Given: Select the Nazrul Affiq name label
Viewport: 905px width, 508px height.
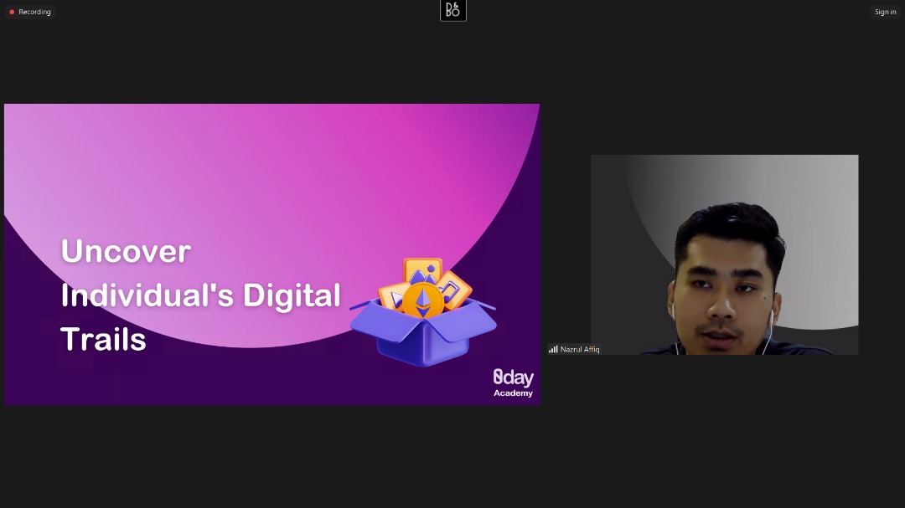Looking at the screenshot, I should [x=580, y=349].
